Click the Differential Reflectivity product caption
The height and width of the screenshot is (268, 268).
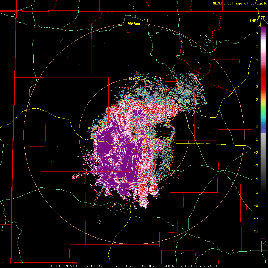coord(134,266)
